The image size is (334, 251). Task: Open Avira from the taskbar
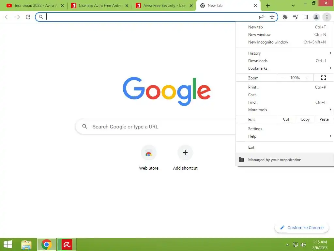coord(67,244)
